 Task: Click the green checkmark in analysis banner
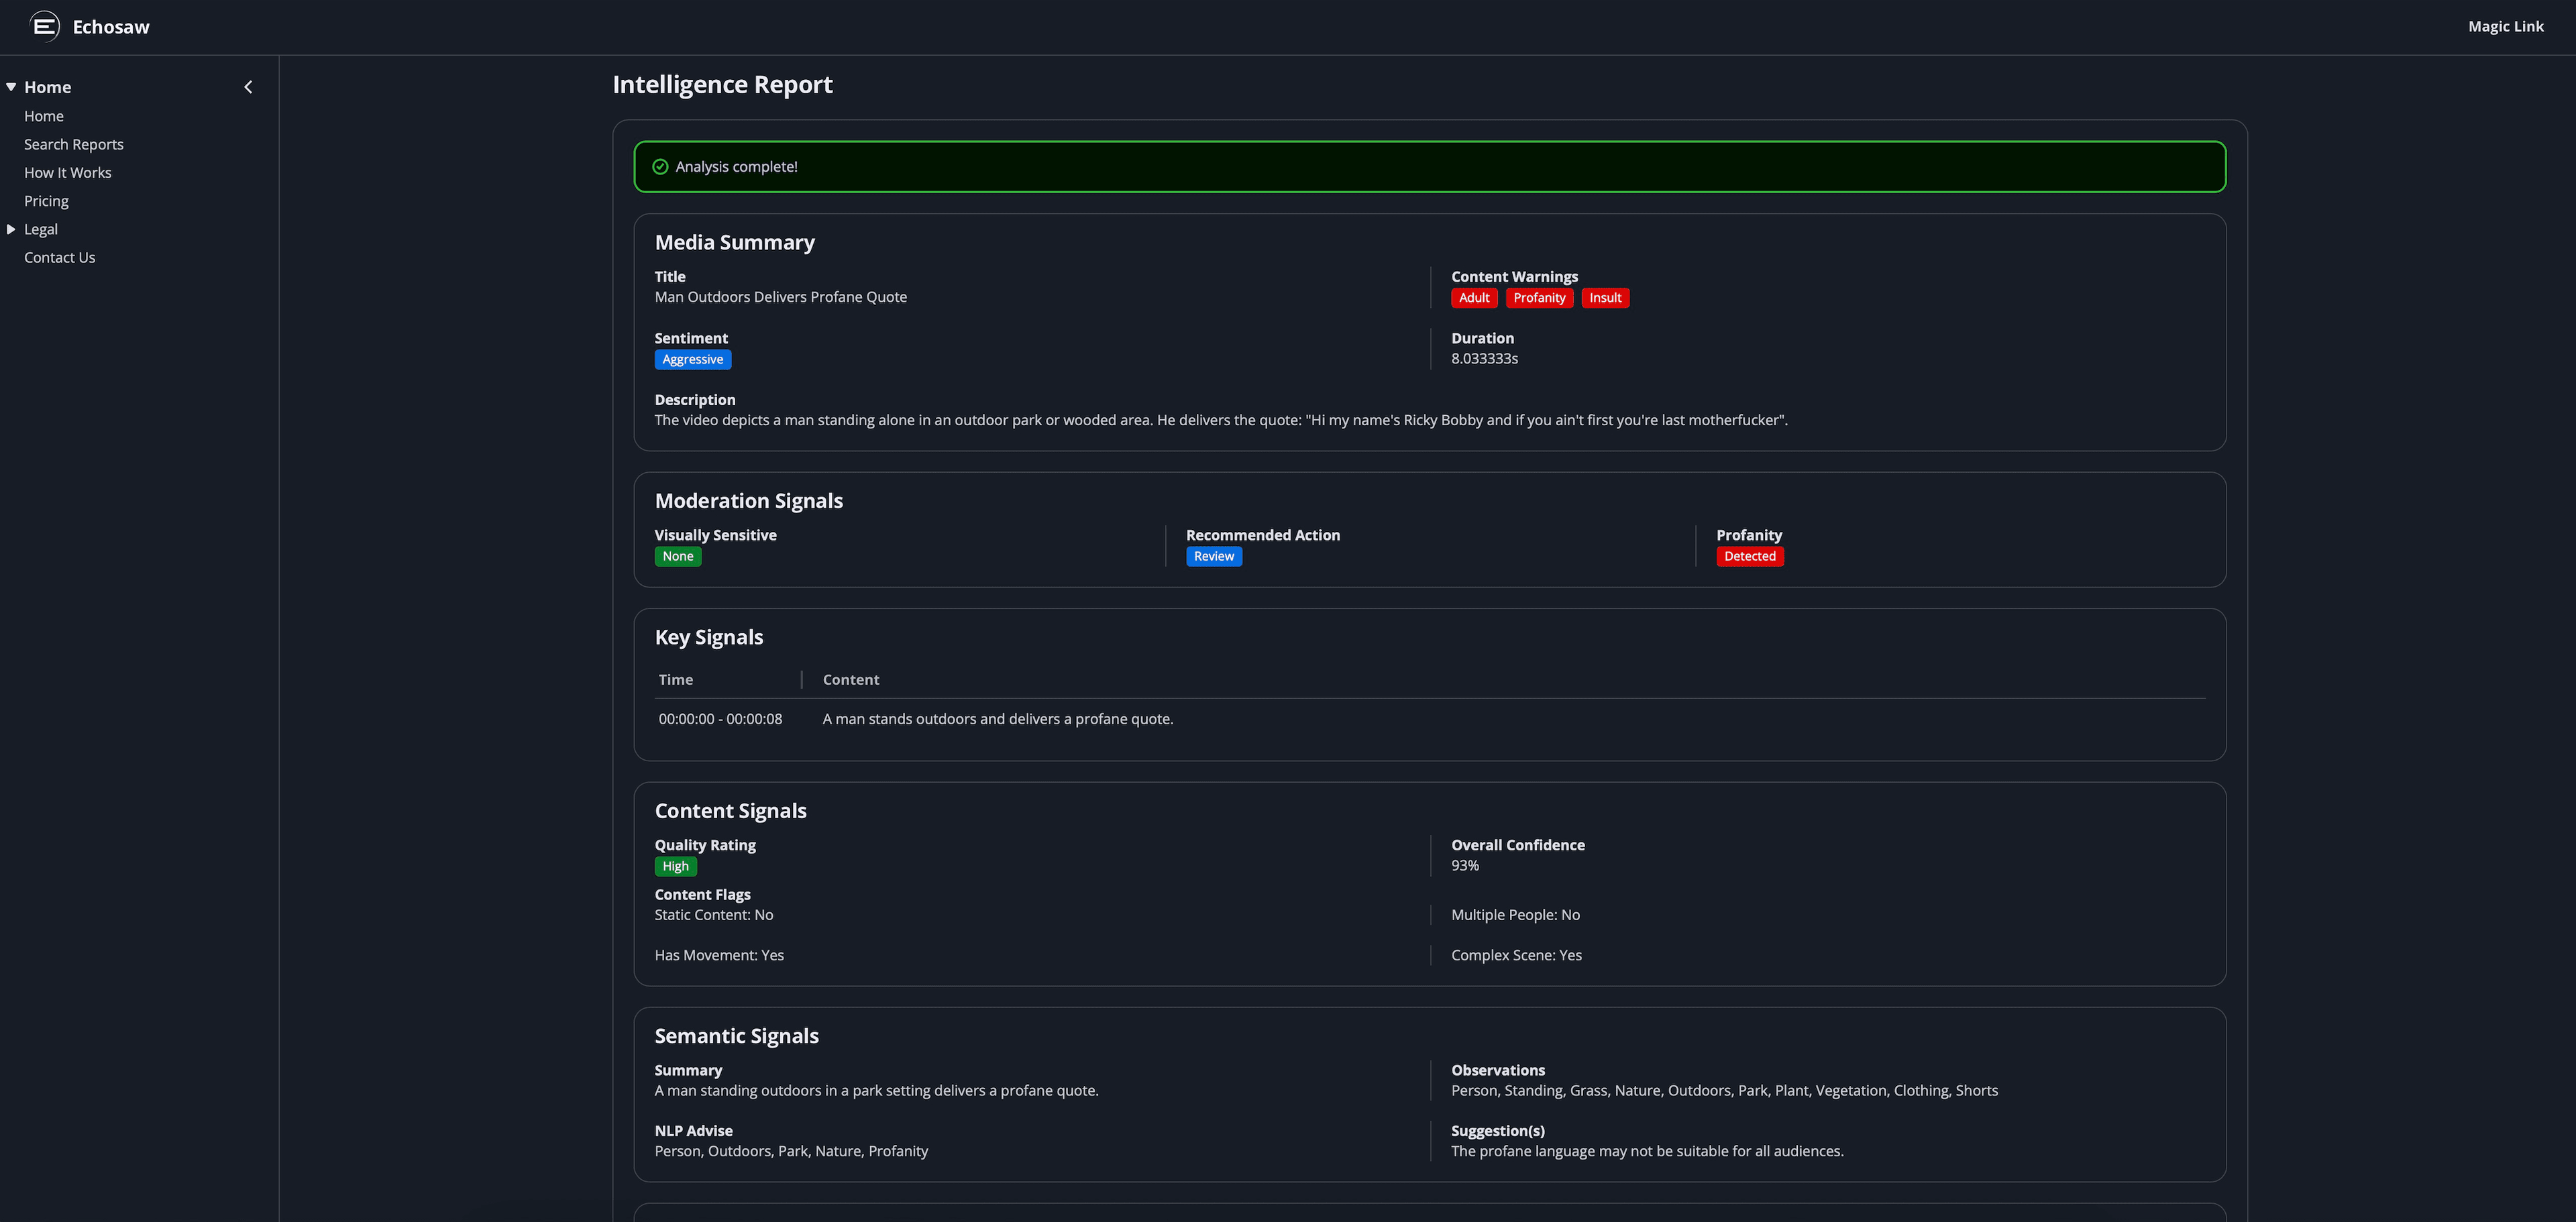[x=660, y=166]
